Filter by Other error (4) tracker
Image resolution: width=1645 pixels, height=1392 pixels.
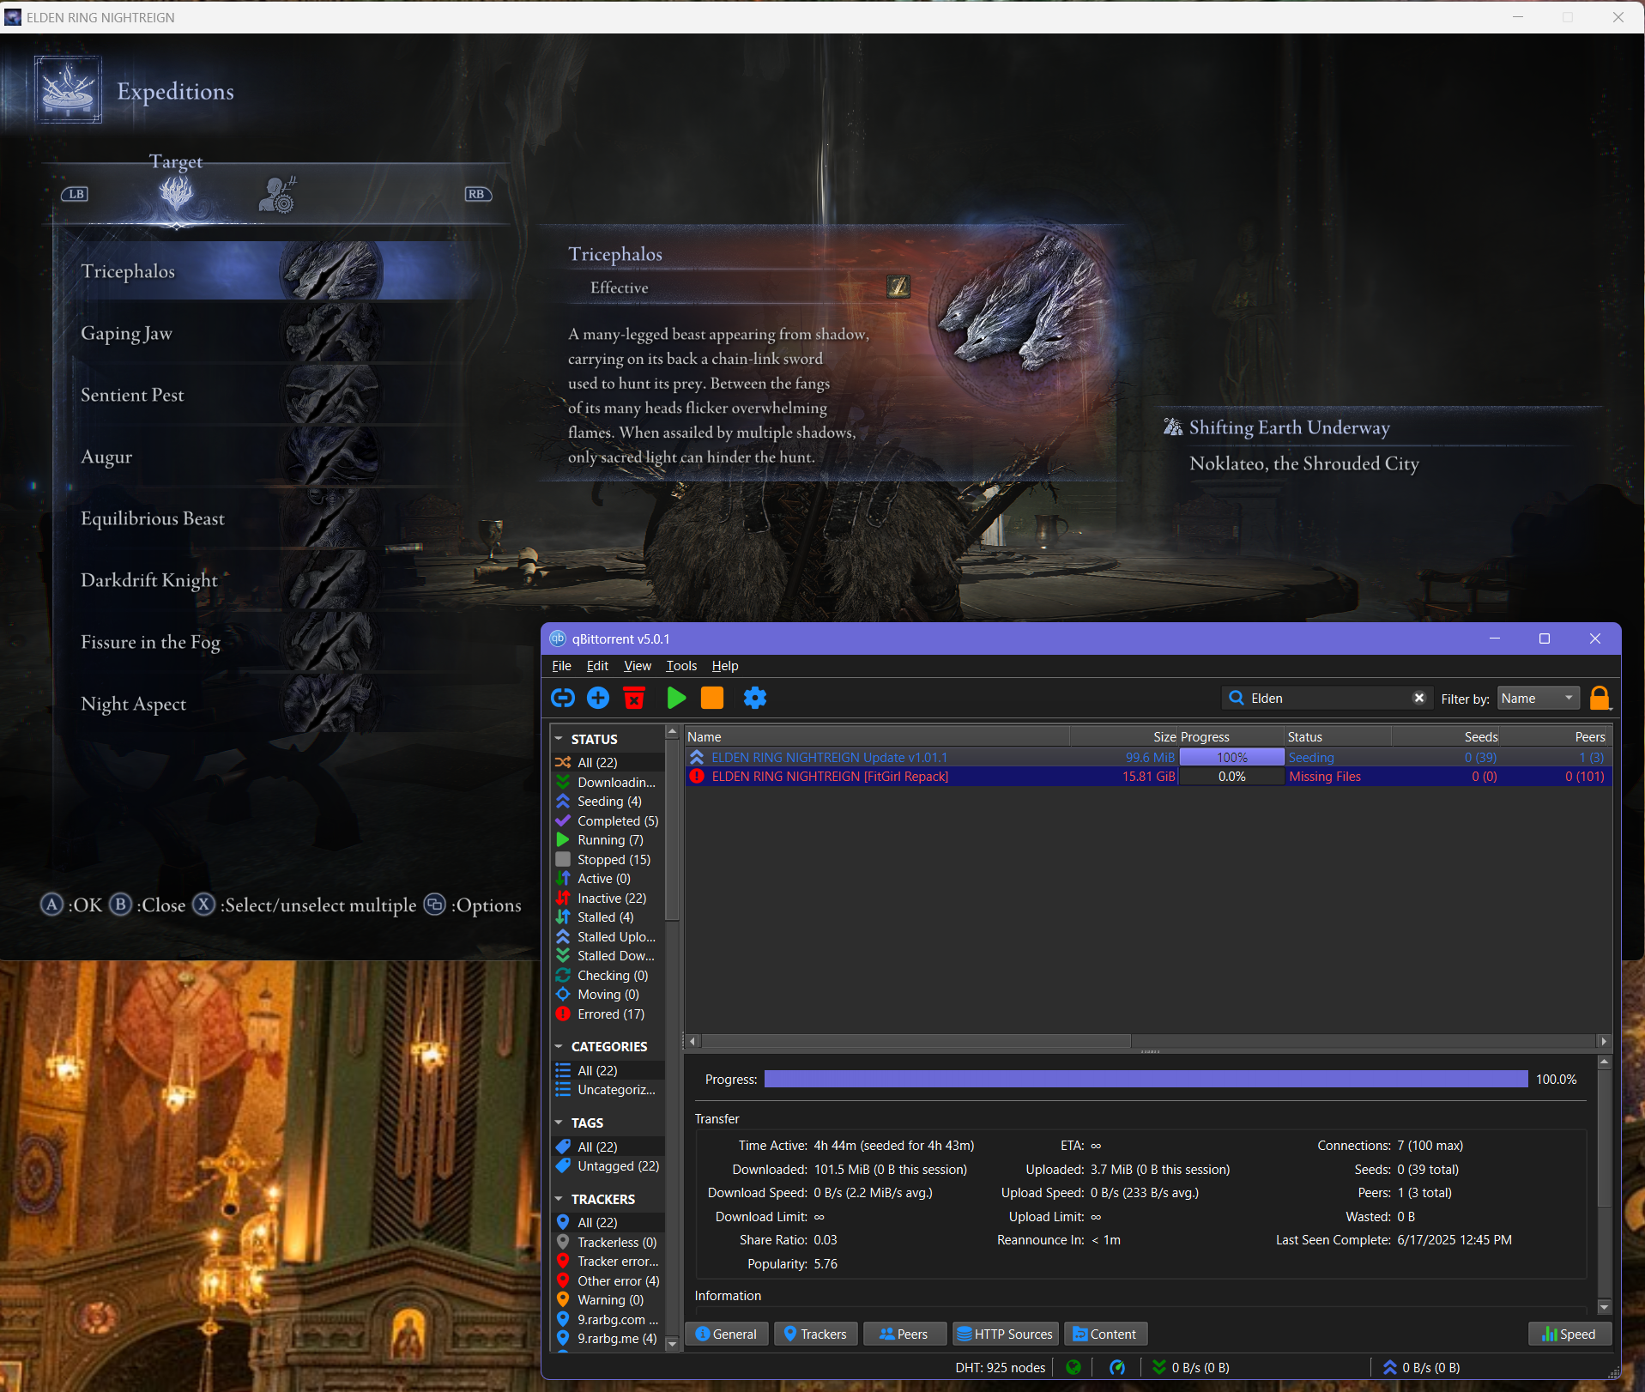tap(608, 1280)
